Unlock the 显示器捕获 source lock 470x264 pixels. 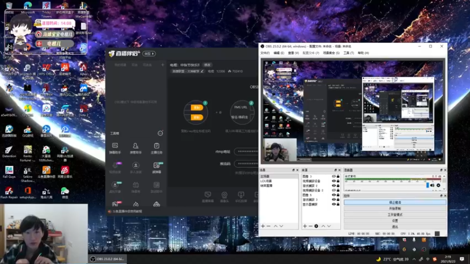click(x=338, y=204)
